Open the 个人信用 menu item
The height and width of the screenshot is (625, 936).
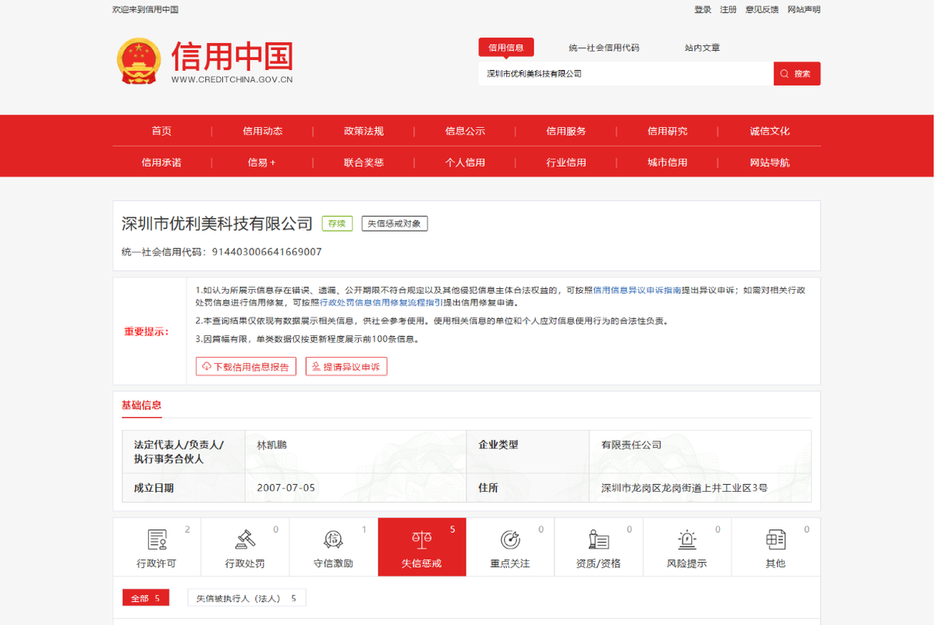point(465,163)
